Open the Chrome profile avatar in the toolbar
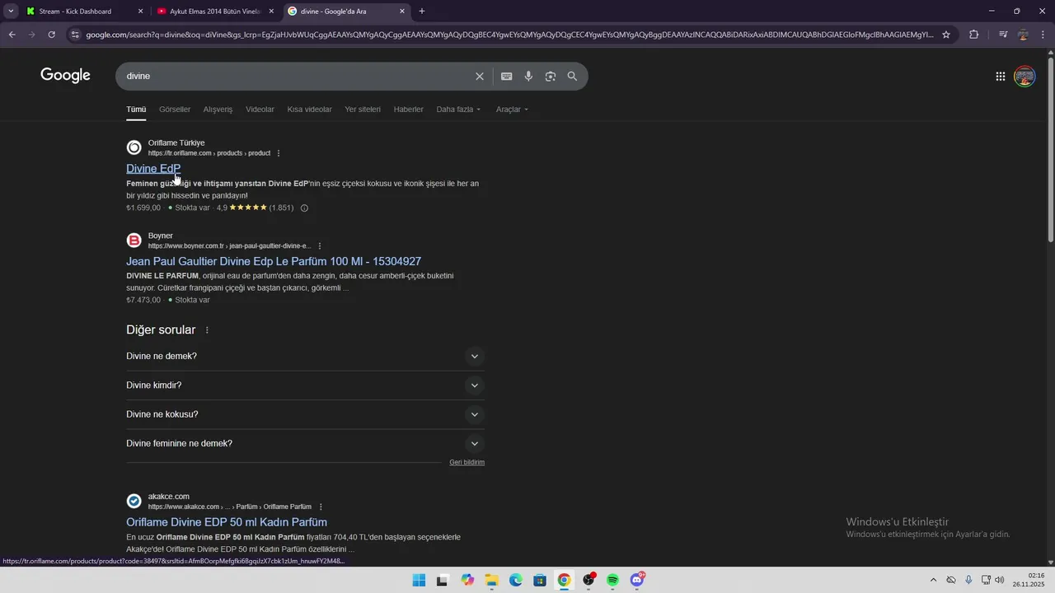 click(1024, 35)
